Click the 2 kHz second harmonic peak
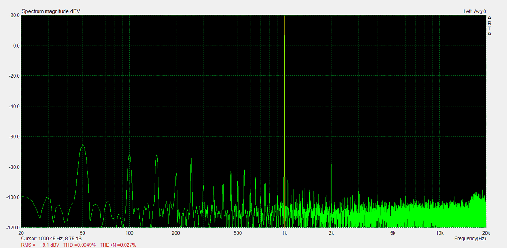The image size is (507, 248). (331, 165)
